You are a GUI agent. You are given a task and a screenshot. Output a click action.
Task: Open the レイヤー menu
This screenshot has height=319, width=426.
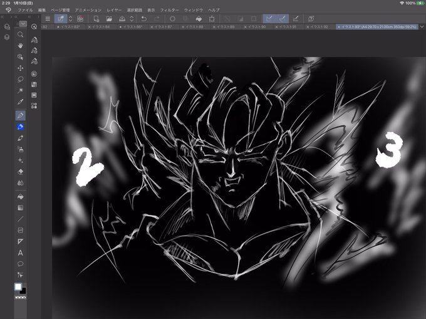tap(114, 10)
